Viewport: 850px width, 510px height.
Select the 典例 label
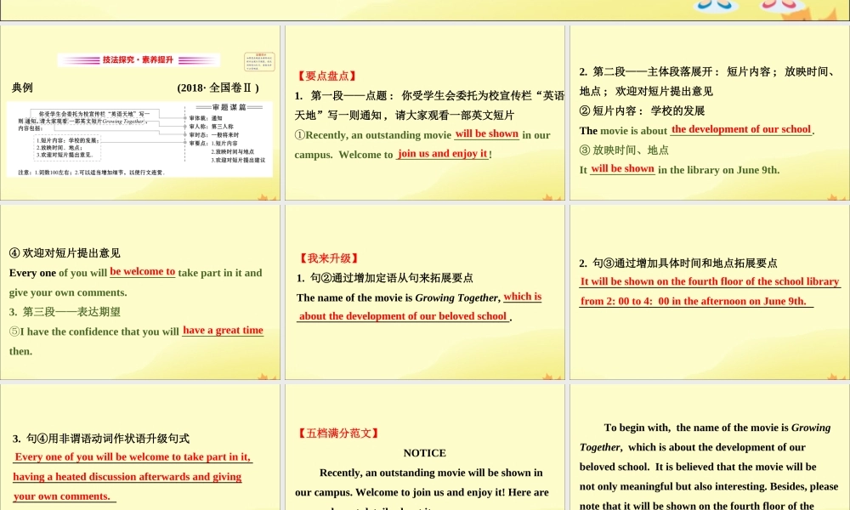point(22,88)
